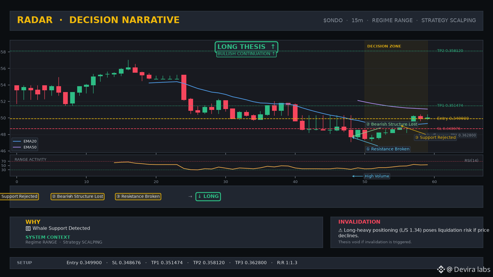Click the Whale Support Detected text
Viewport: 493px width, 277px height.
point(61,228)
